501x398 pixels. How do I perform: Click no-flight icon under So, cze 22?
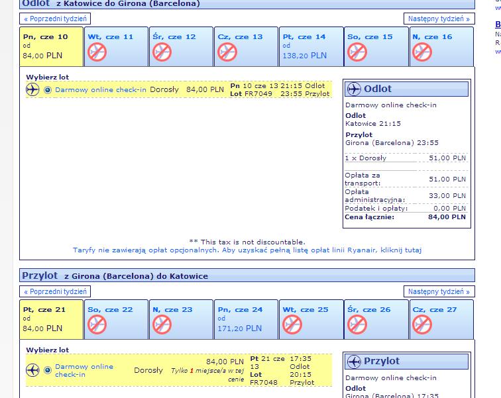pos(97,325)
